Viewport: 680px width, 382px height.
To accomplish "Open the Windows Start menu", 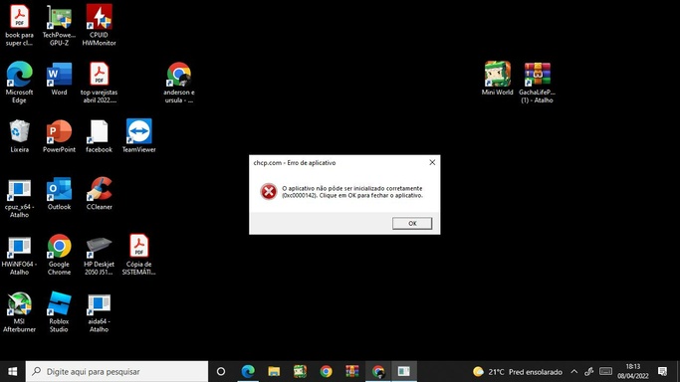I will coord(13,372).
